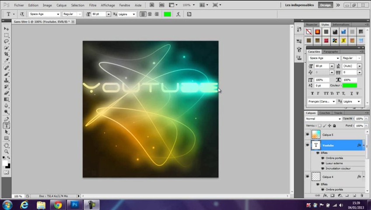Switch to the Paragraphe tab

click(330, 52)
